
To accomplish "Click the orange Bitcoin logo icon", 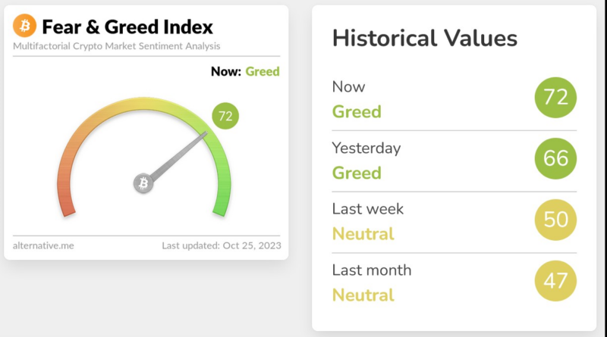I will click(24, 27).
